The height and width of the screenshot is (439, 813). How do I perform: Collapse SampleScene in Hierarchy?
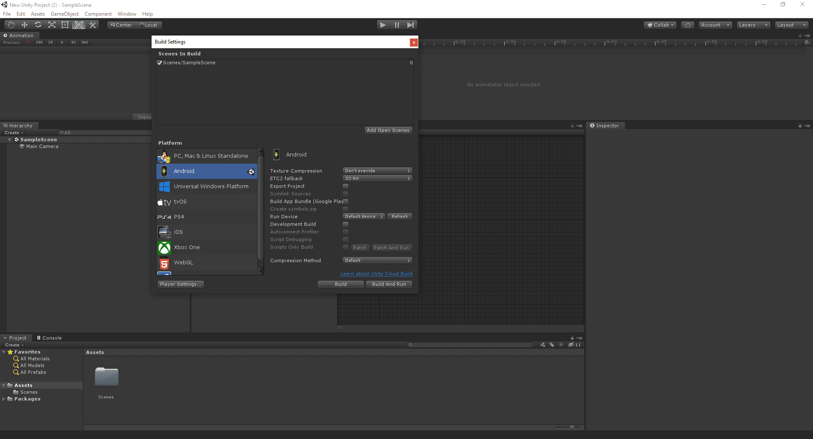(9, 140)
